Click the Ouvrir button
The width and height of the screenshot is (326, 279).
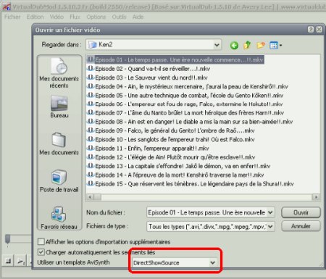pos(301,212)
